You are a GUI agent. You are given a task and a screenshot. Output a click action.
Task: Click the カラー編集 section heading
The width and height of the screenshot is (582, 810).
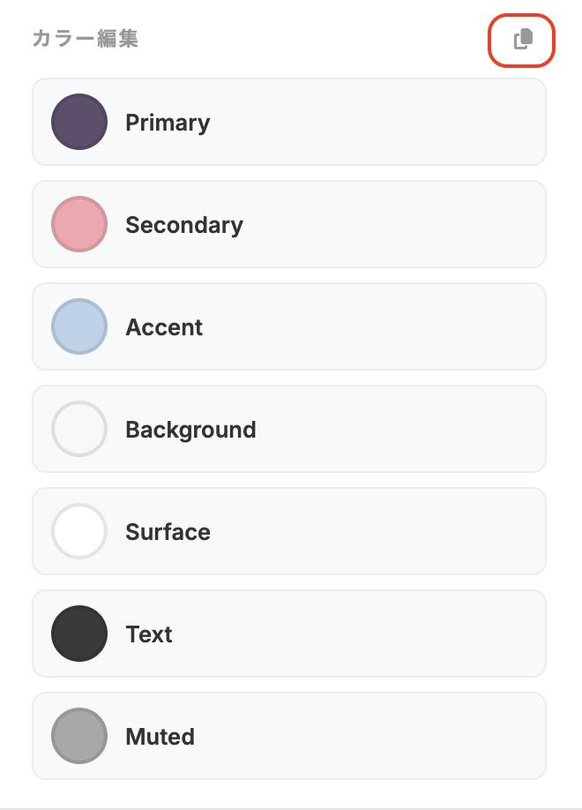pos(85,39)
